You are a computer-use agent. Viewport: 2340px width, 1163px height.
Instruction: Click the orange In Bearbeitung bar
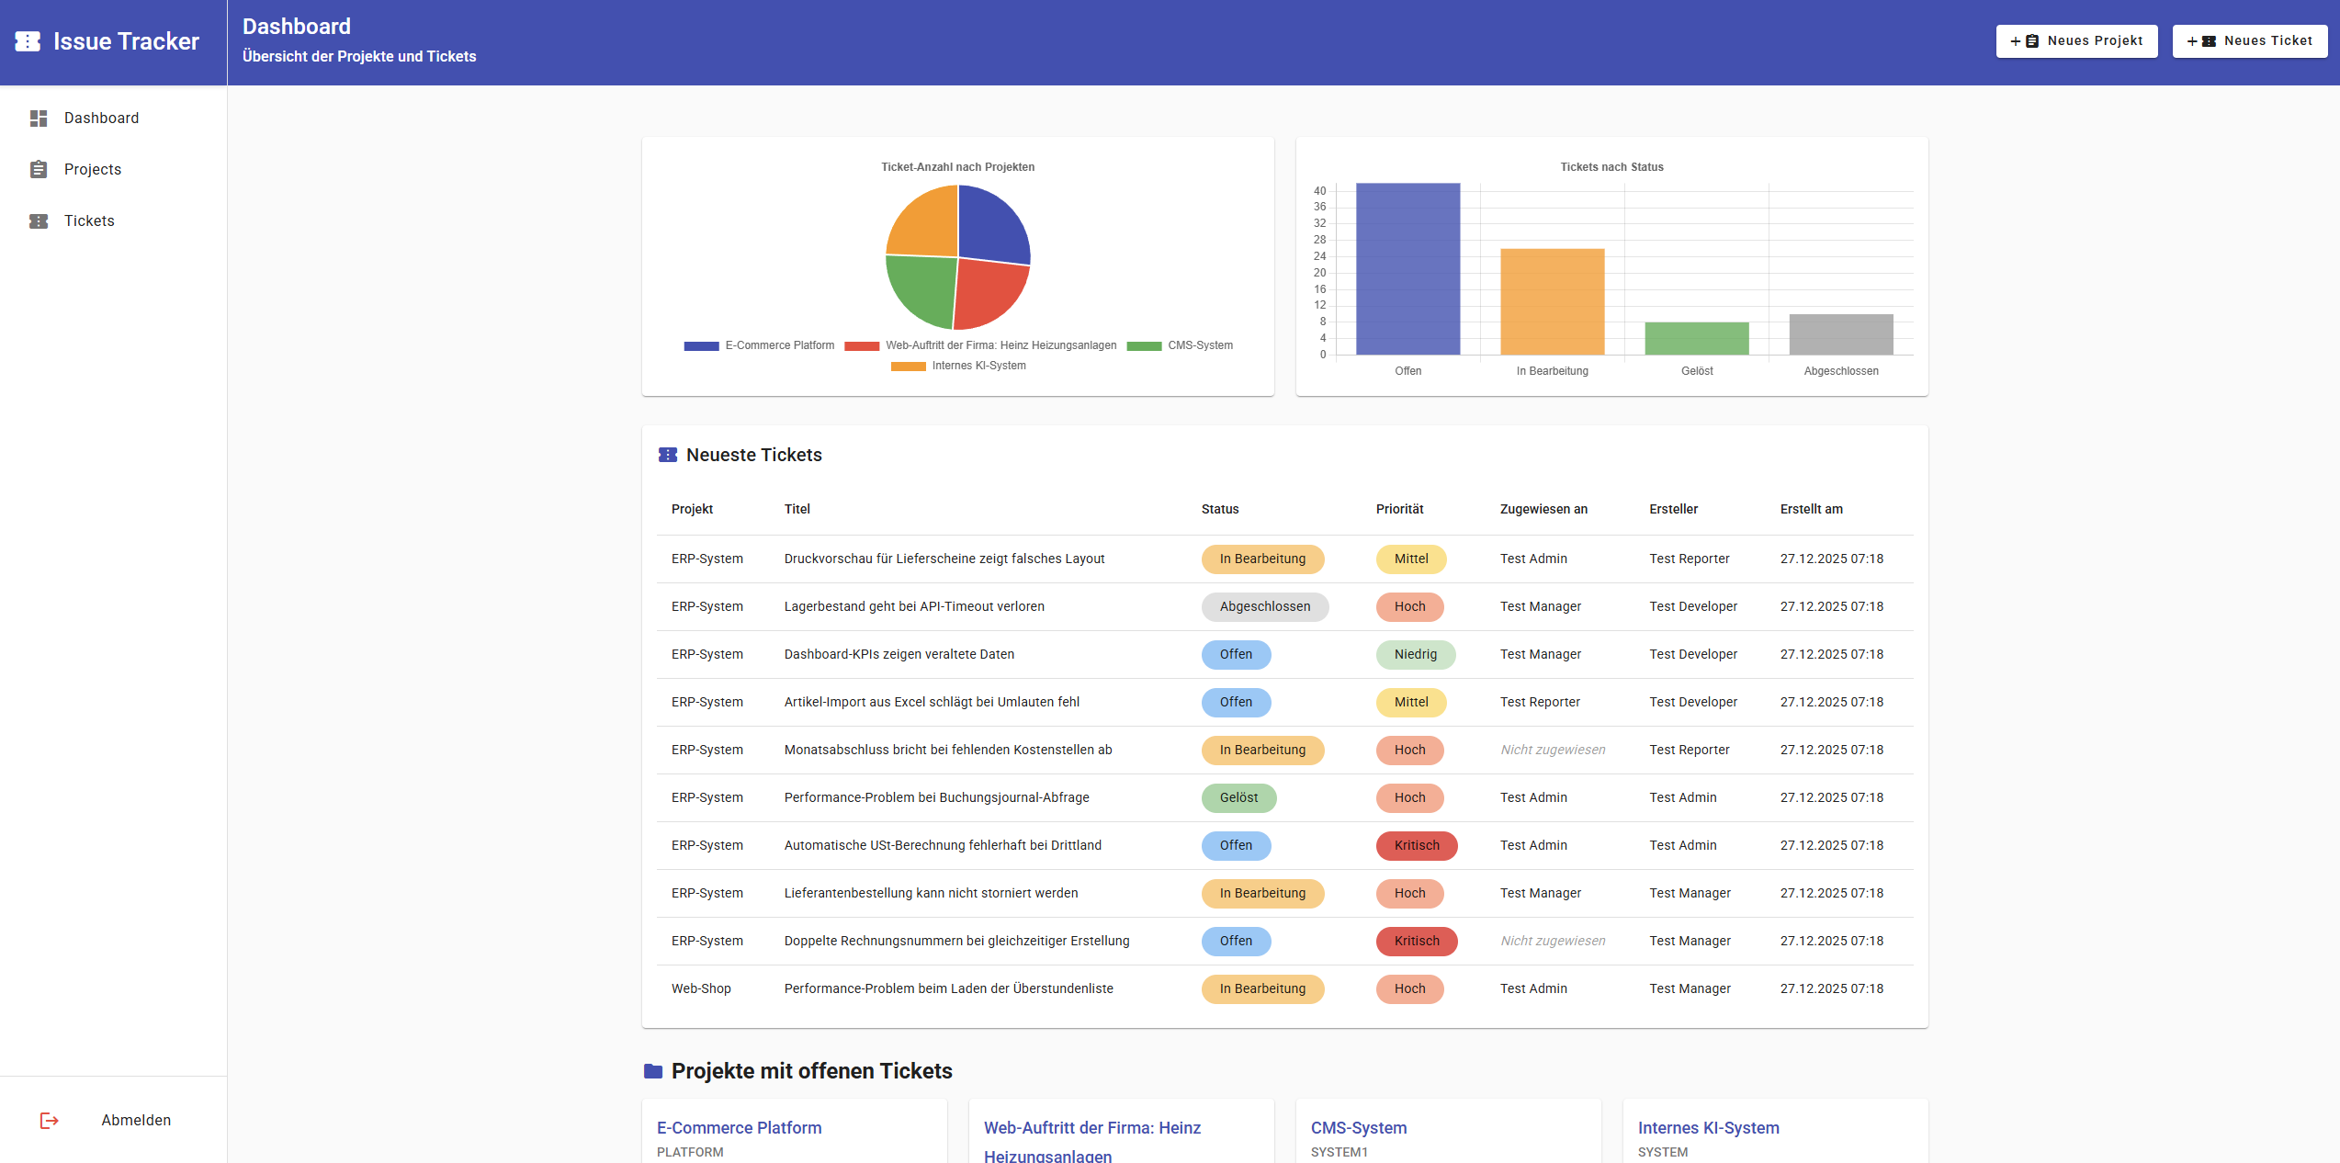coord(1553,302)
